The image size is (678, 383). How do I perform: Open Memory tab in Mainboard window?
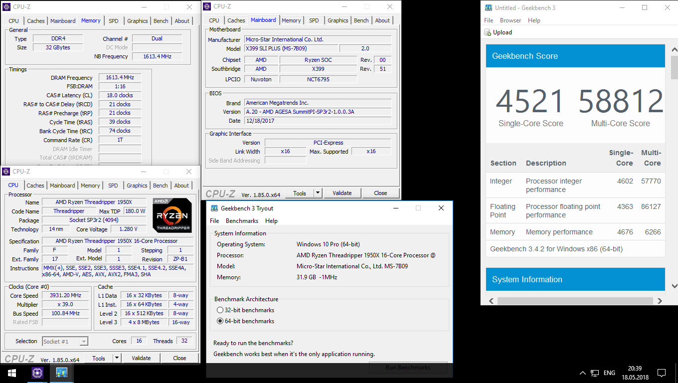(291, 20)
